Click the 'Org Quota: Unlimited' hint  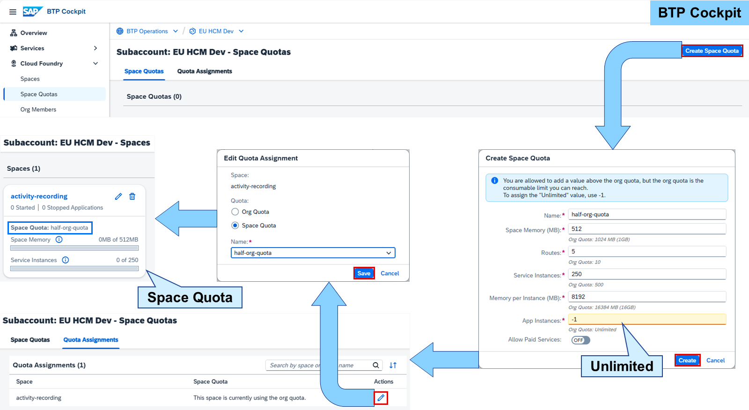592,330
